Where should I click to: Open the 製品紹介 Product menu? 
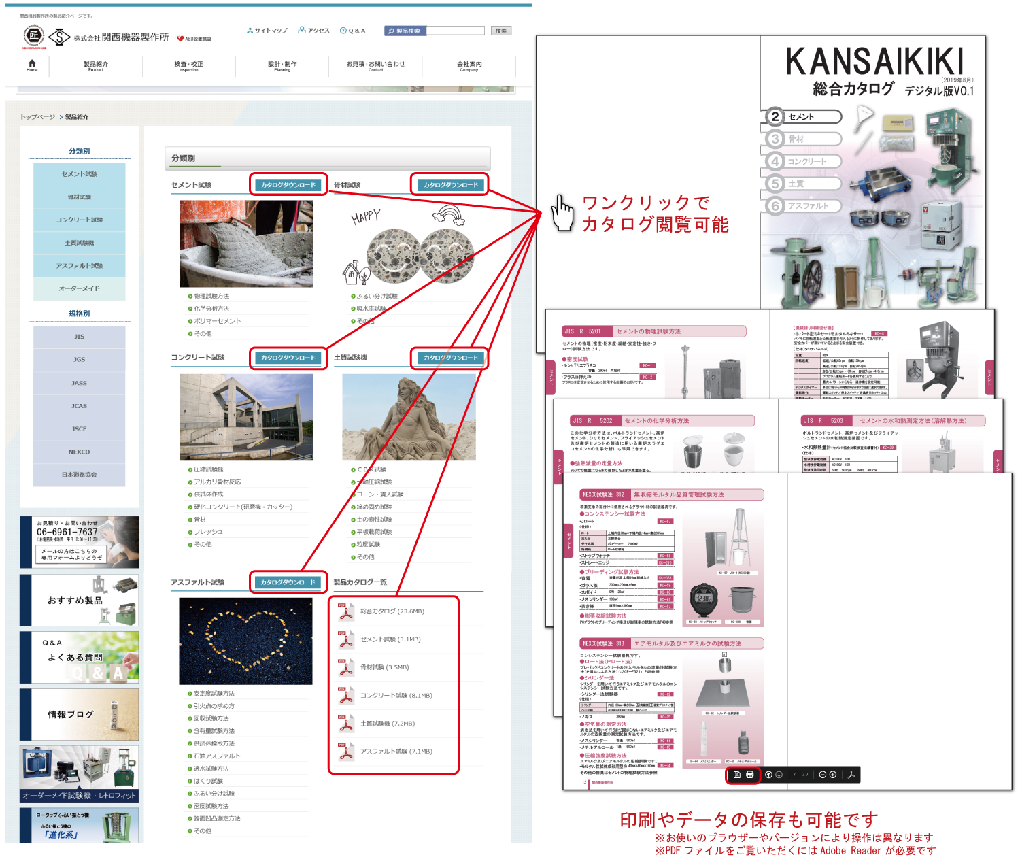click(x=96, y=66)
